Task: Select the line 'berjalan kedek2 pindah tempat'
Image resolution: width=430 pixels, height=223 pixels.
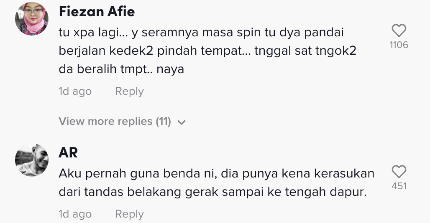Action: 151,51
